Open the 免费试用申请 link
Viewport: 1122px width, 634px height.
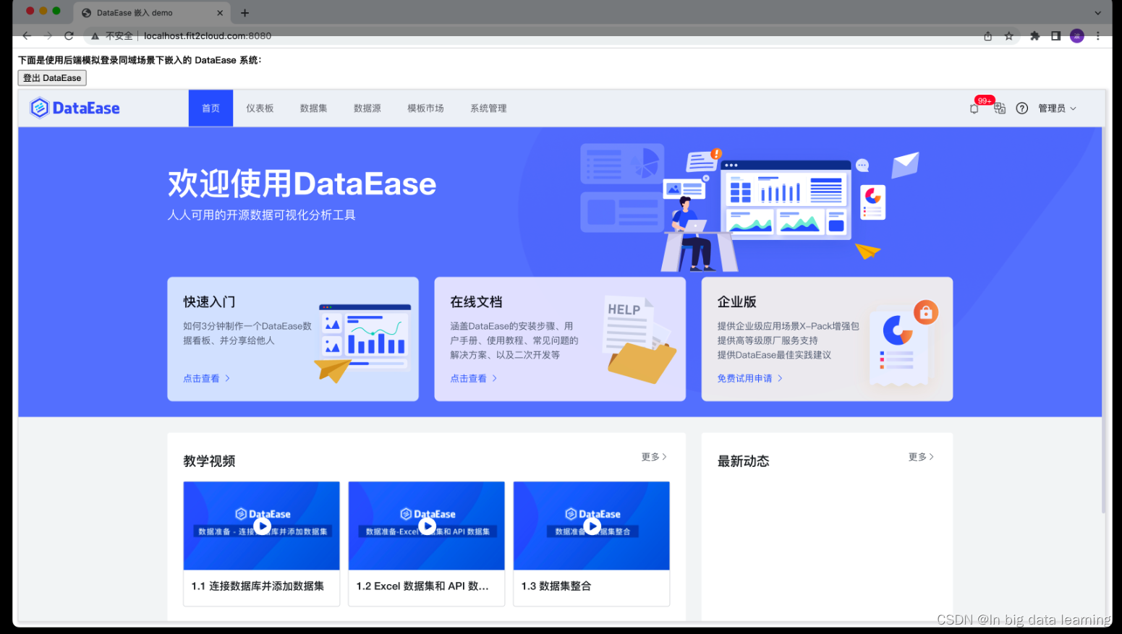pyautogui.click(x=745, y=377)
